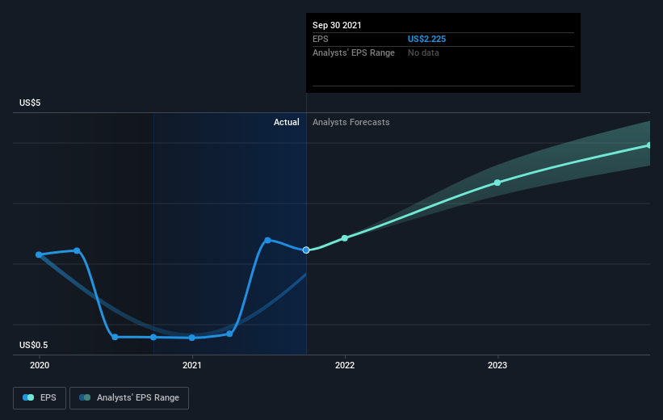Click the mid-2021 EPS peak data point
Image resolution: width=663 pixels, height=420 pixels.
pyautogui.click(x=267, y=240)
